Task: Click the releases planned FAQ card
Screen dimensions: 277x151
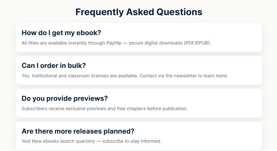Action: pos(139,136)
